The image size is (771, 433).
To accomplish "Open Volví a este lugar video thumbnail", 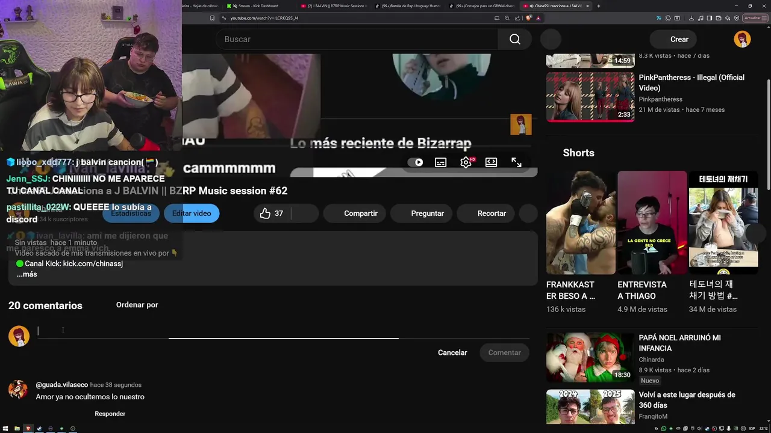I will pyautogui.click(x=590, y=407).
